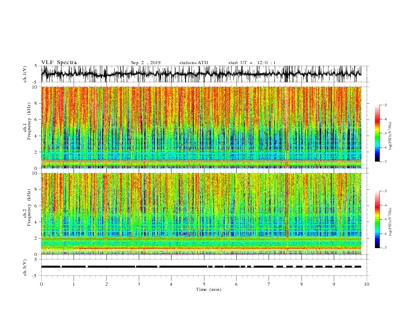Click the "8" kHz tick of ch.2 spectrogram

37,190
